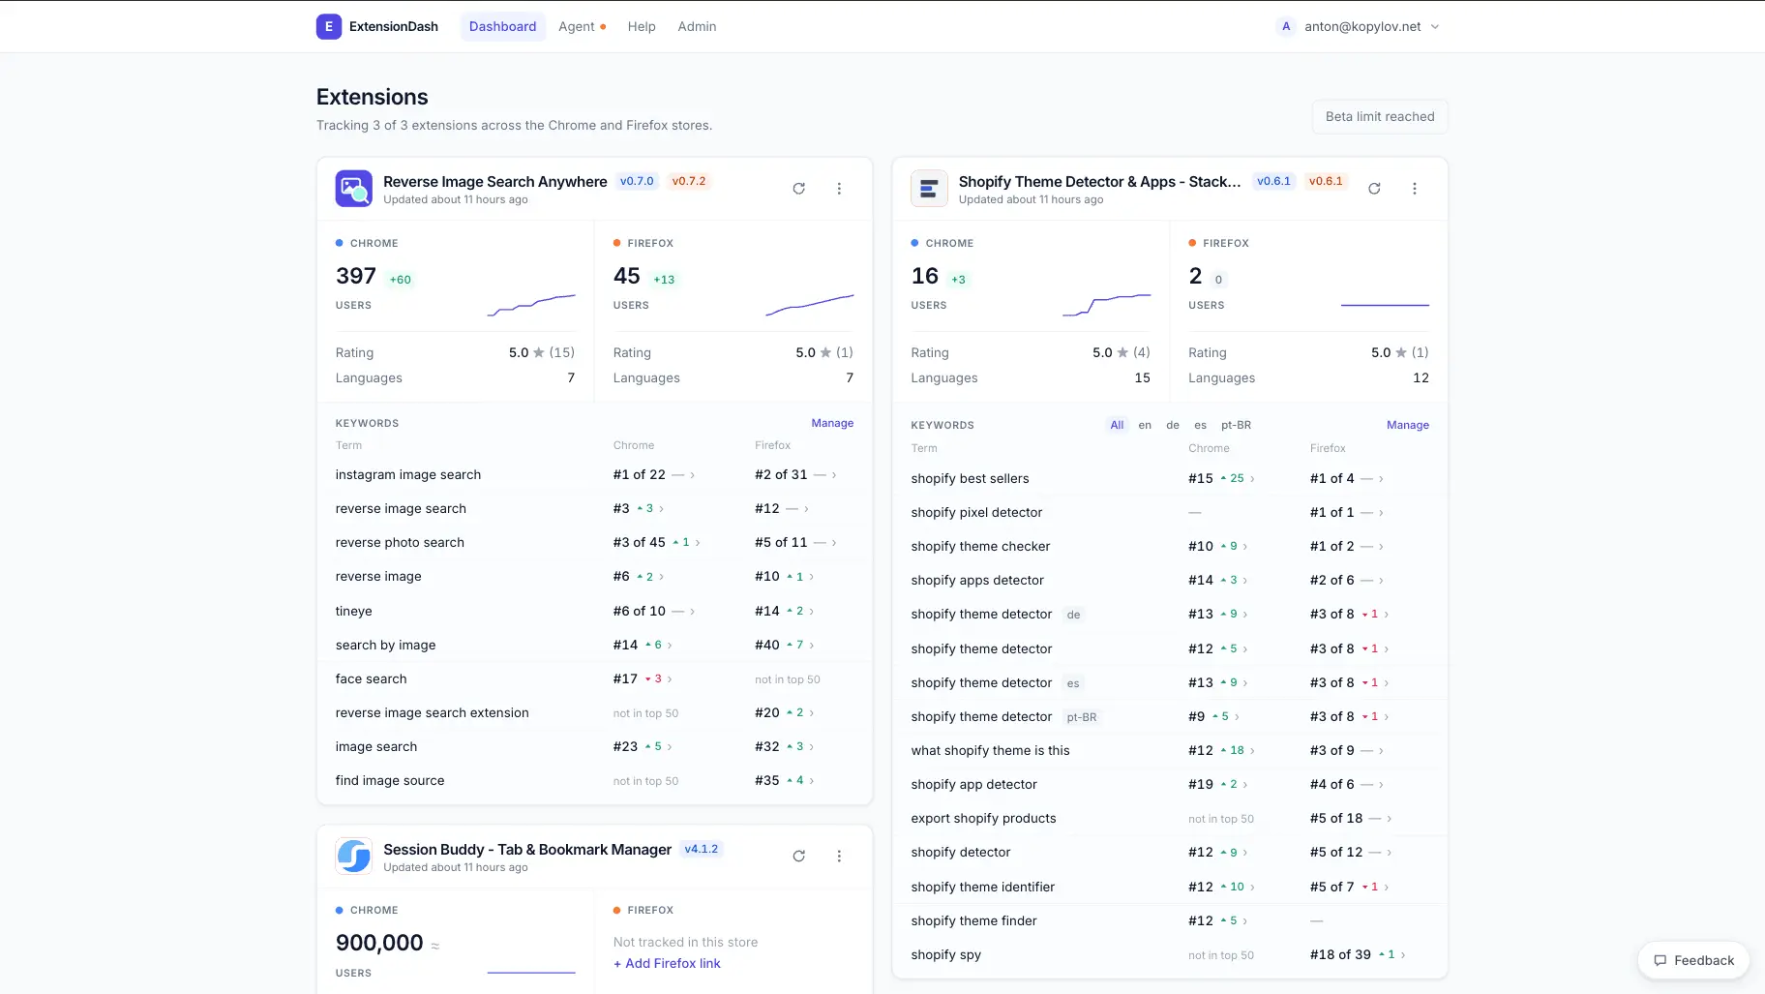
Task: Manage keywords for Reverse Image Search Anywhere
Action: pyautogui.click(x=832, y=423)
